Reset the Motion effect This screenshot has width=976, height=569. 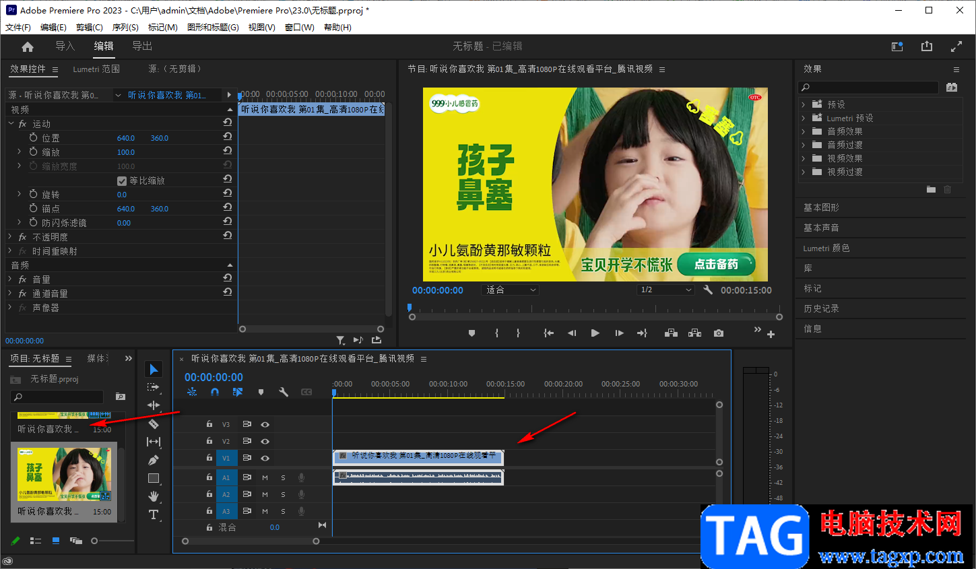click(x=228, y=123)
